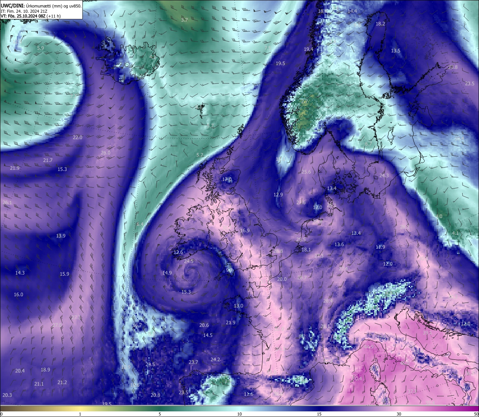This screenshot has height=417, width=479.
Task: Click the 14.4 value label at top
Action: [x=352, y=11]
